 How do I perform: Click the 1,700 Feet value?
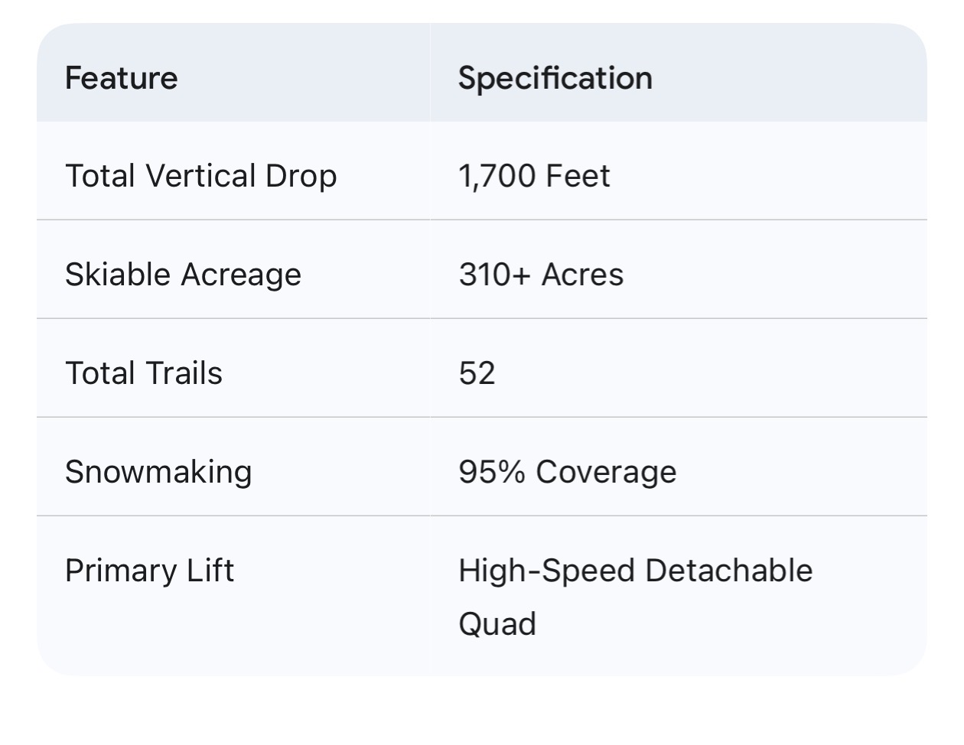click(534, 176)
